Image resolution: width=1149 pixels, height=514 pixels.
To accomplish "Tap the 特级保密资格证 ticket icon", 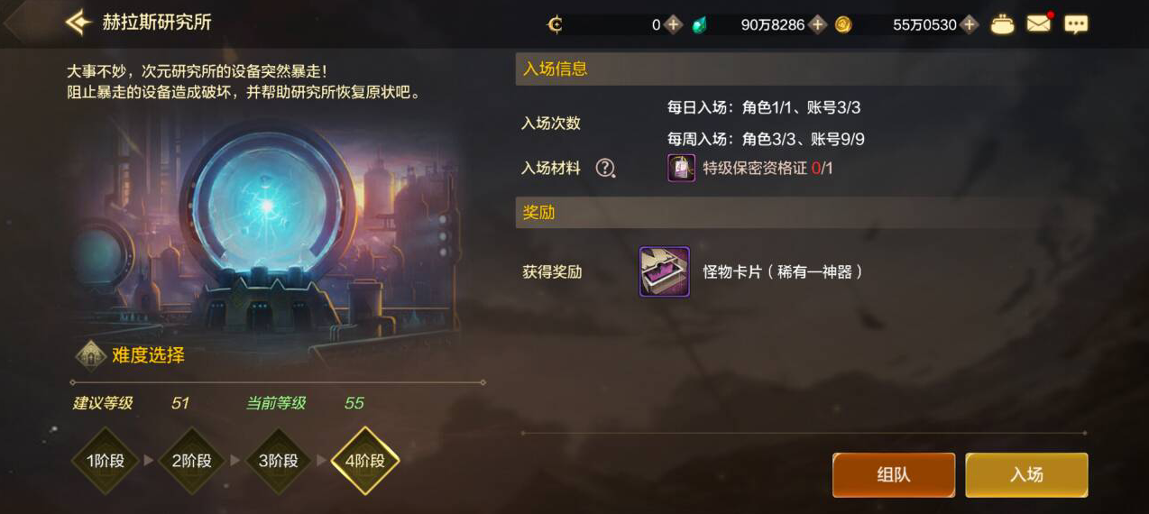I will 681,168.
